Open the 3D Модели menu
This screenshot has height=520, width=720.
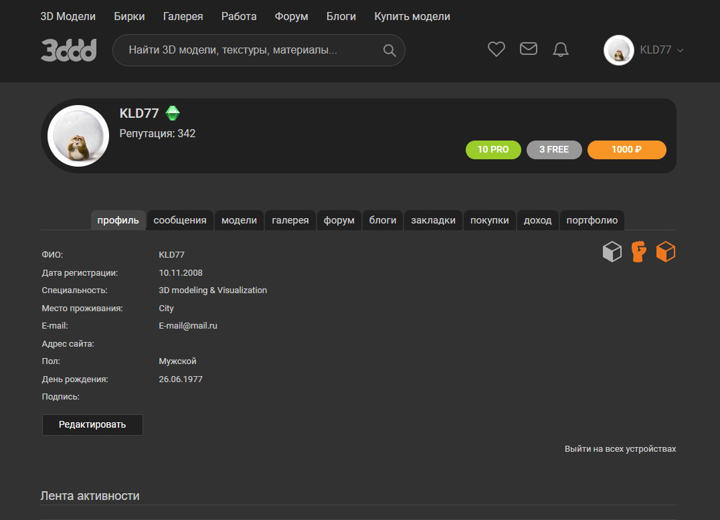(x=68, y=17)
